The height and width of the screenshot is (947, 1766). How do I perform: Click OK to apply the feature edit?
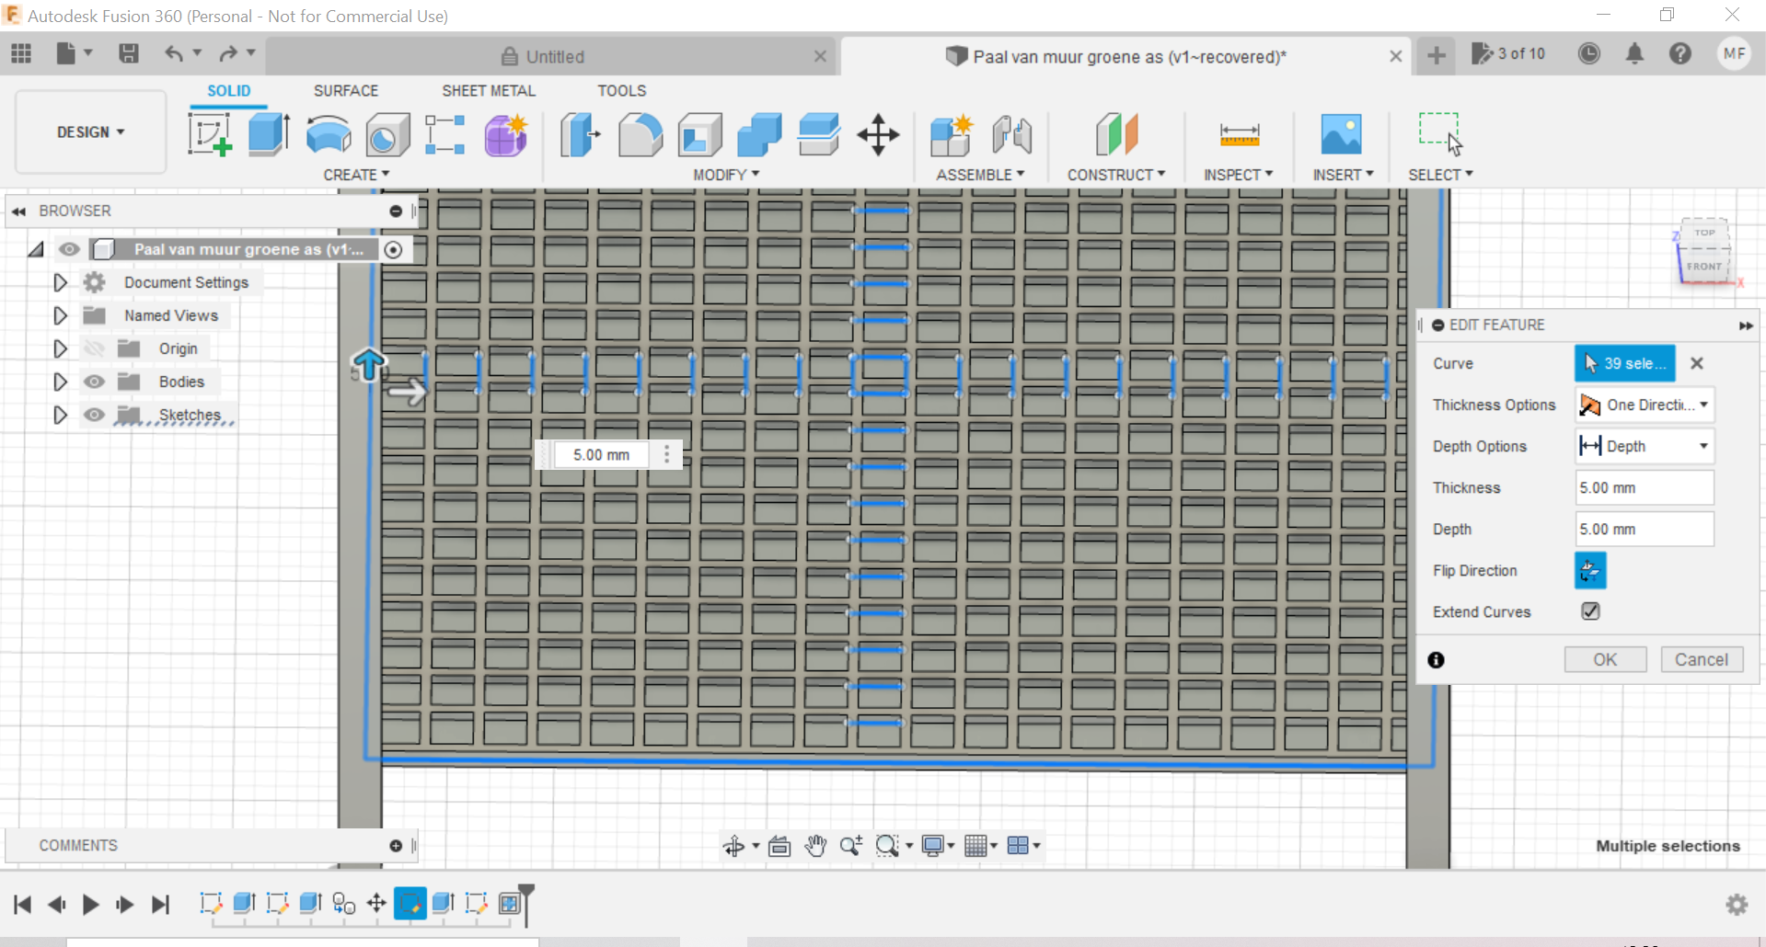(x=1605, y=659)
